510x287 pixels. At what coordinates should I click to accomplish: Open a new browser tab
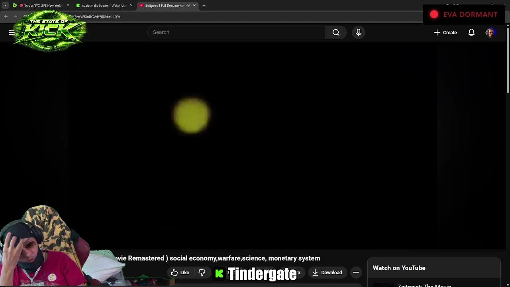(x=204, y=6)
